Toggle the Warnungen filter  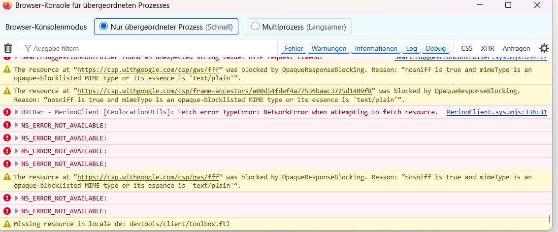(x=329, y=48)
